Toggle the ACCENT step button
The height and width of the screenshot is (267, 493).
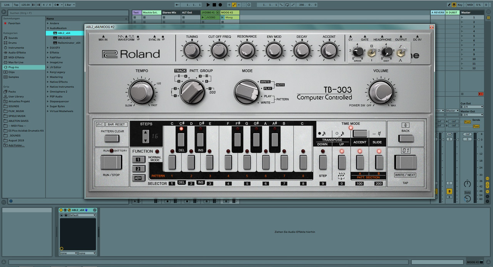(360, 163)
